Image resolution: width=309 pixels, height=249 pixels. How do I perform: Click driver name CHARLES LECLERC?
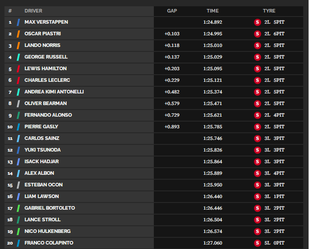[x=47, y=80]
